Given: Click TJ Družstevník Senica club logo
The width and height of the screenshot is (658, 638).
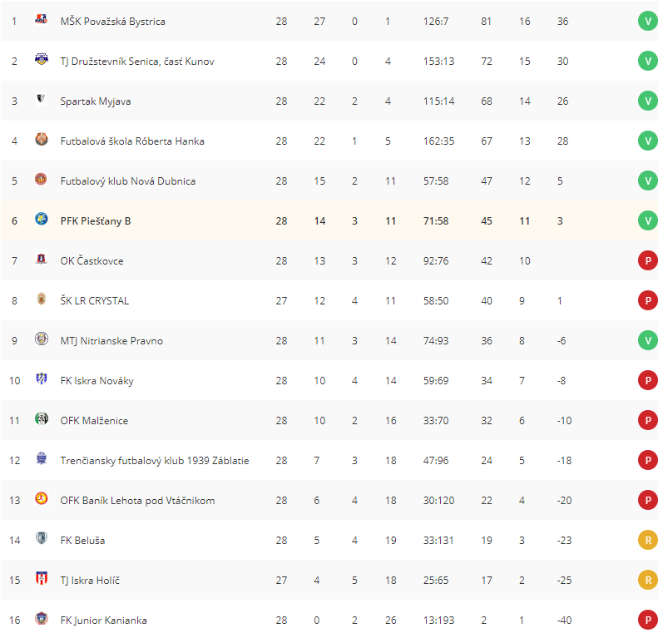Looking at the screenshot, I should coord(41,59).
